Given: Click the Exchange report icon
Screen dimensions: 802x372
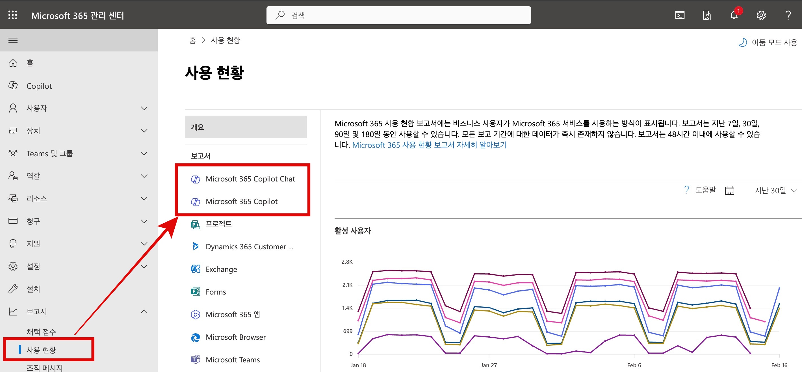Looking at the screenshot, I should pyautogui.click(x=195, y=269).
